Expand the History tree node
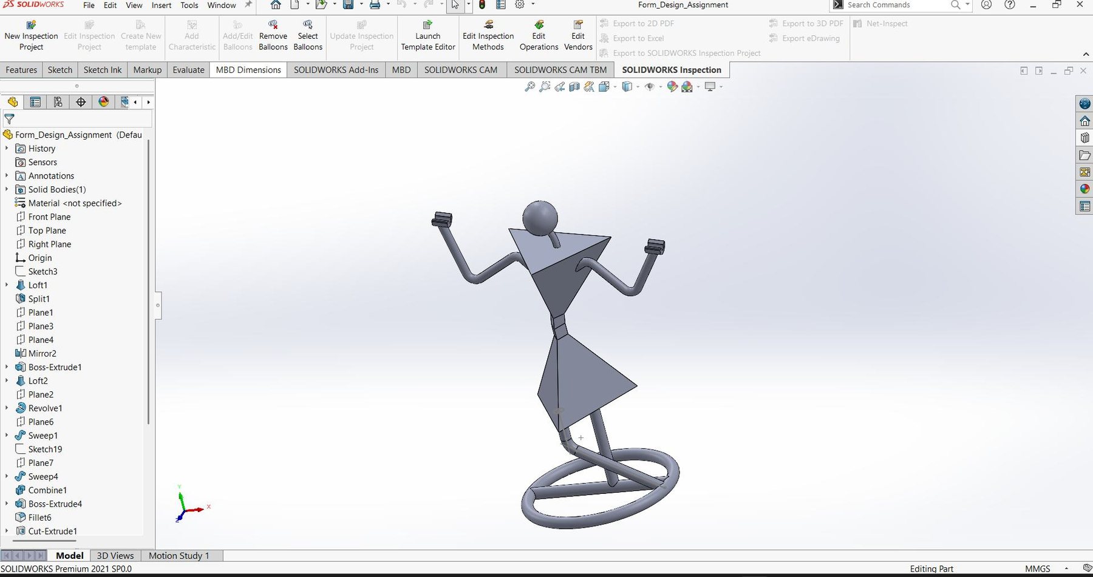 coord(7,148)
